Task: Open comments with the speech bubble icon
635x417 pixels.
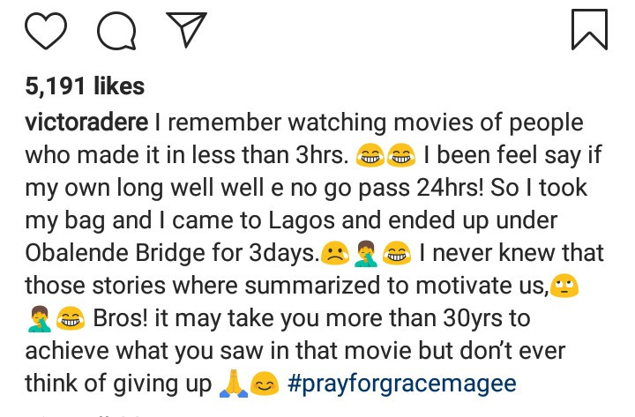Action: tap(116, 31)
